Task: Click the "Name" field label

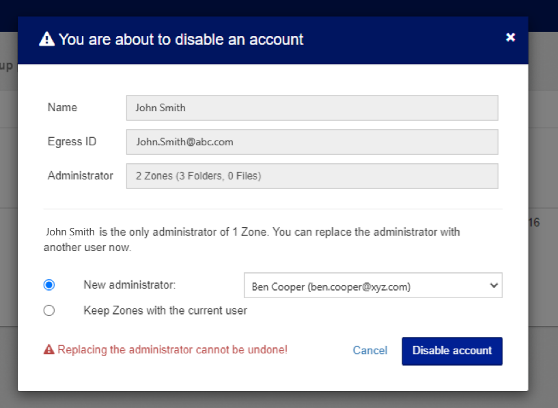Action: (62, 107)
